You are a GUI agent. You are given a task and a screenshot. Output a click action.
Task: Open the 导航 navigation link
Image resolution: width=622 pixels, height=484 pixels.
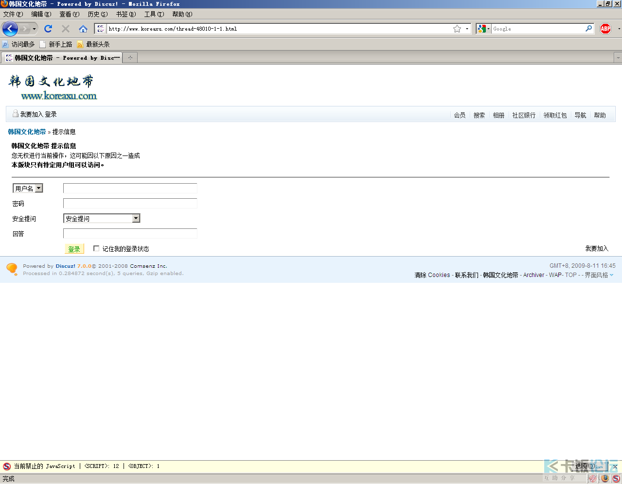(x=580, y=115)
